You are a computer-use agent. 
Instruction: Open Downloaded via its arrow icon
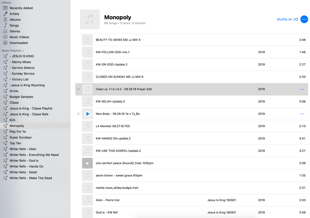click(x=5, y=43)
